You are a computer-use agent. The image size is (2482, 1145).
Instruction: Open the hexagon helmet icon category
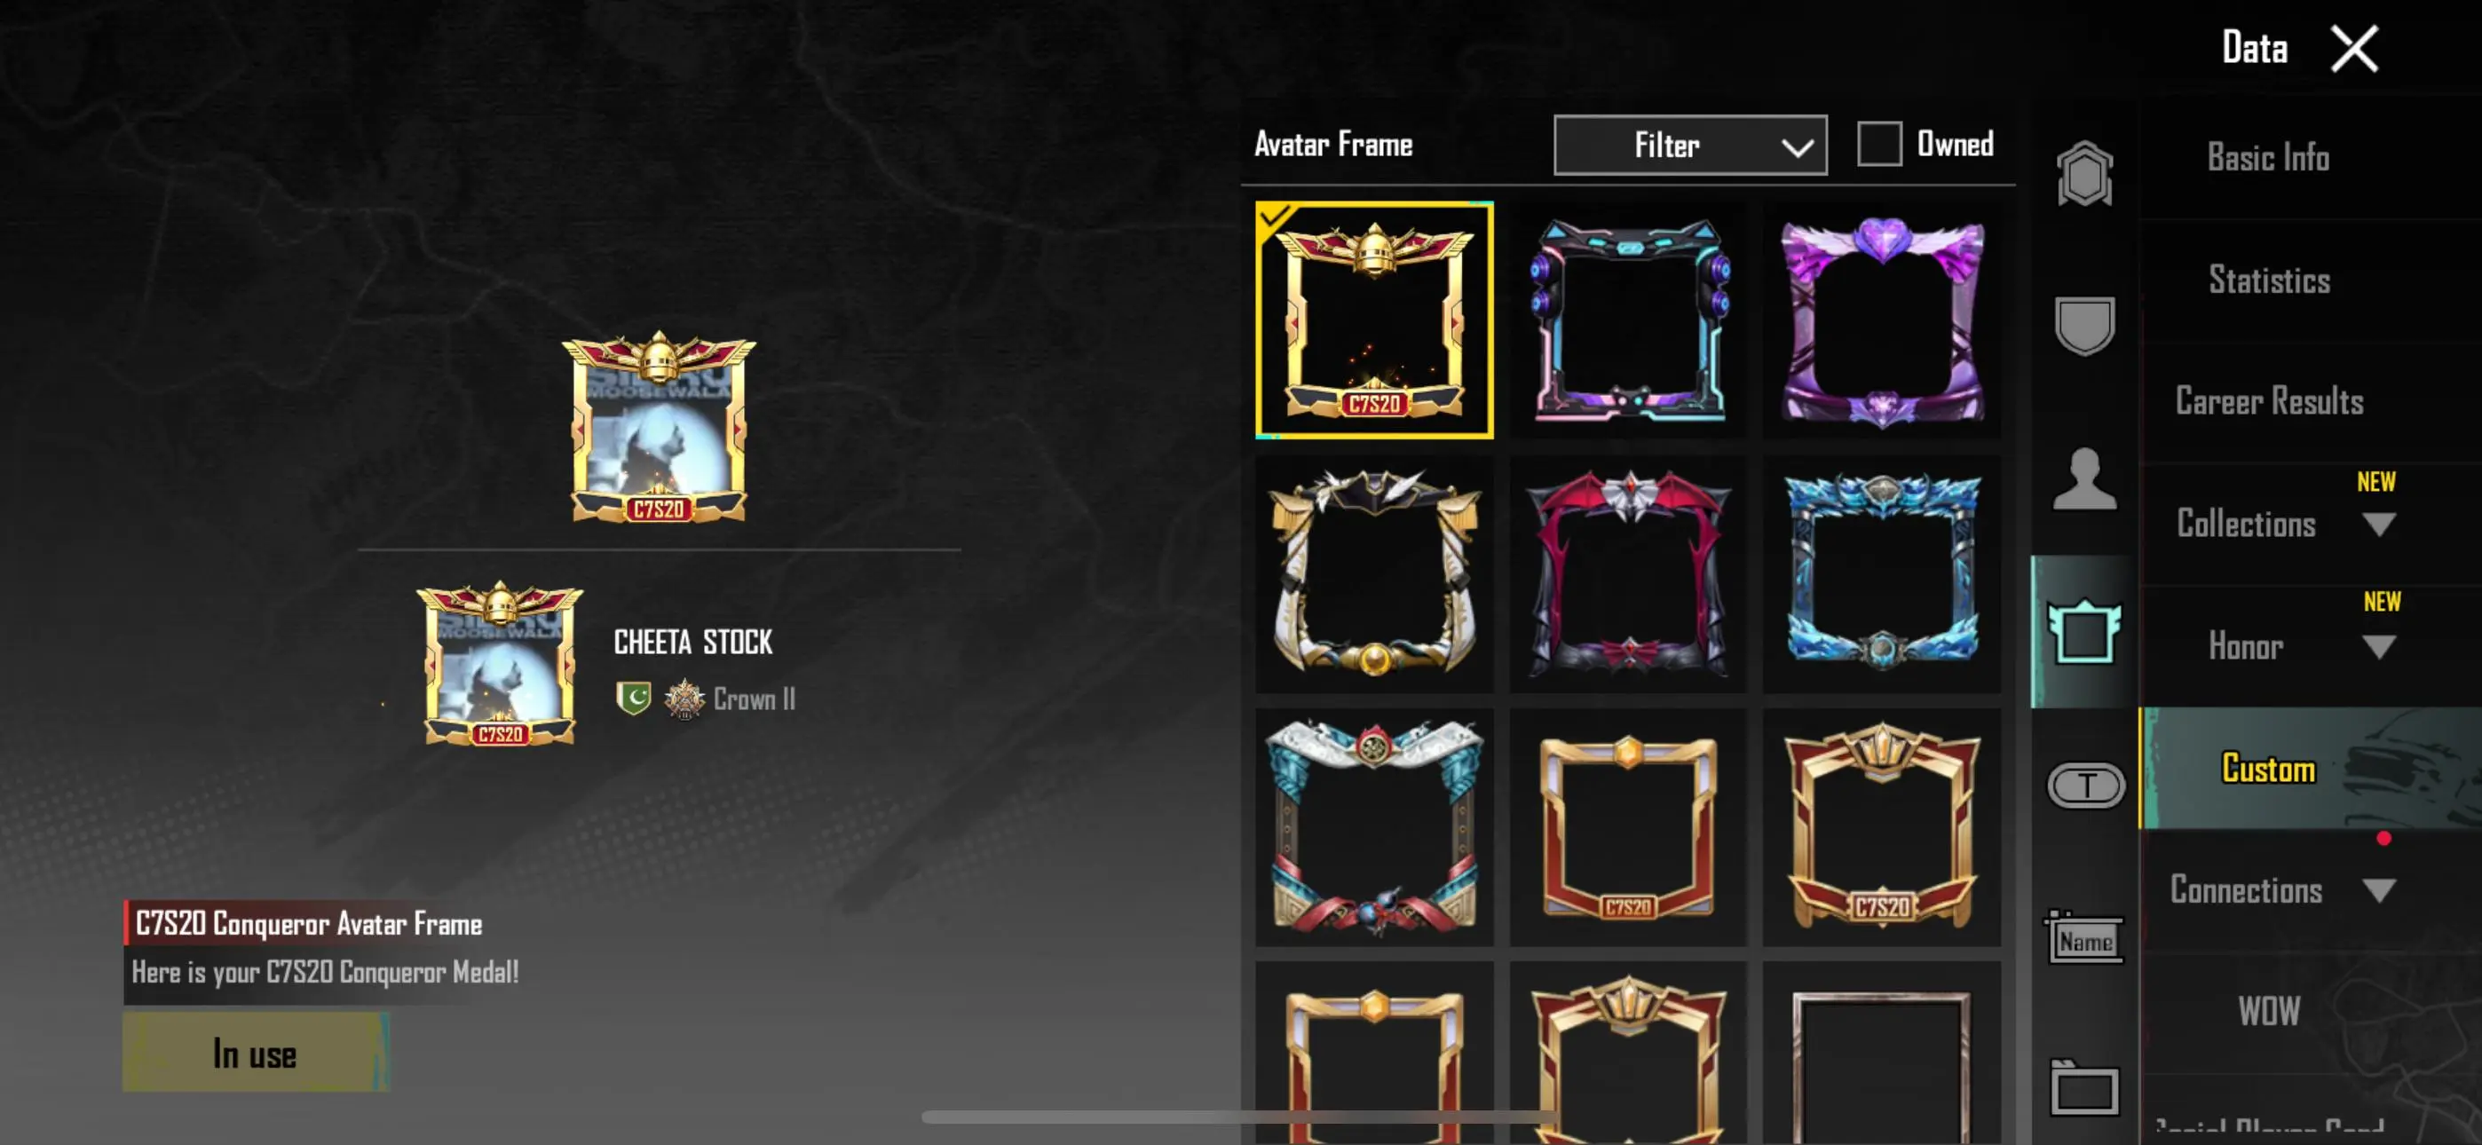[2084, 173]
